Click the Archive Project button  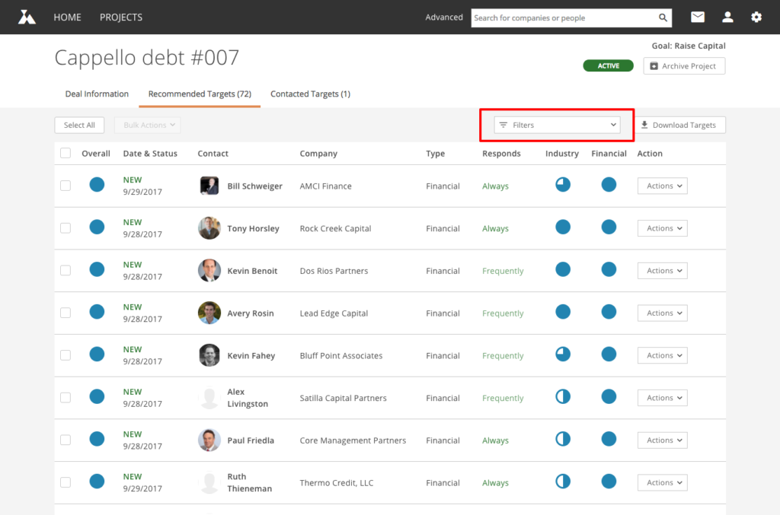tap(684, 66)
